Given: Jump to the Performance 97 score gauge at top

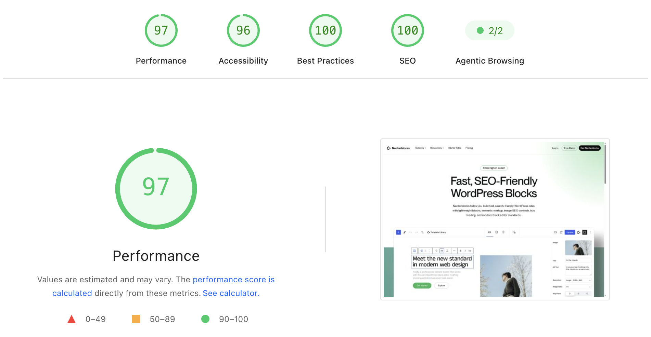Looking at the screenshot, I should 161,30.
